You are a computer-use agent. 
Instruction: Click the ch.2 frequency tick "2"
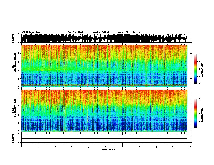point(19,123)
